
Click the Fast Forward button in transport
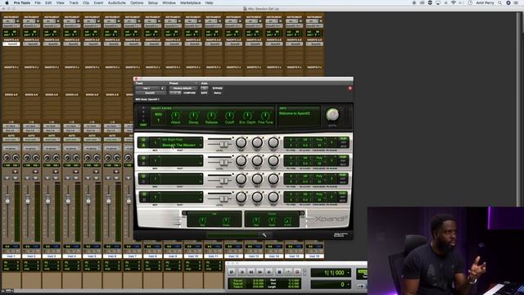[260, 272]
